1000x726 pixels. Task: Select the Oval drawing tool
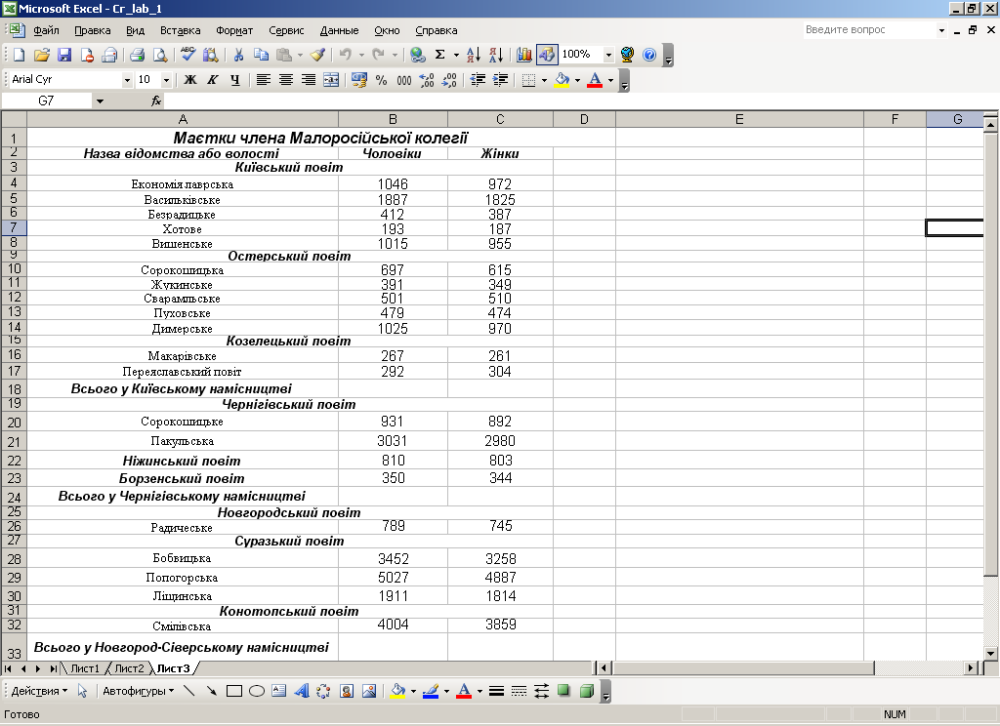257,691
